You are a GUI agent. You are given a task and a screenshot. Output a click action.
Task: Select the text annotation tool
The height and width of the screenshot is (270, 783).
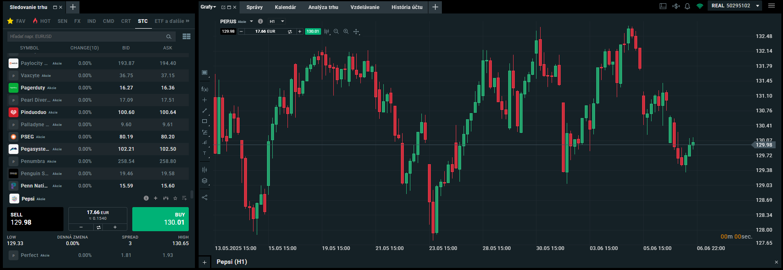204,153
